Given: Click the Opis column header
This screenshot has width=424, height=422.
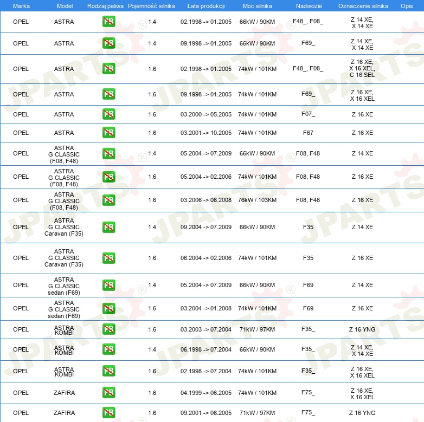Looking at the screenshot, I should pyautogui.click(x=407, y=6).
